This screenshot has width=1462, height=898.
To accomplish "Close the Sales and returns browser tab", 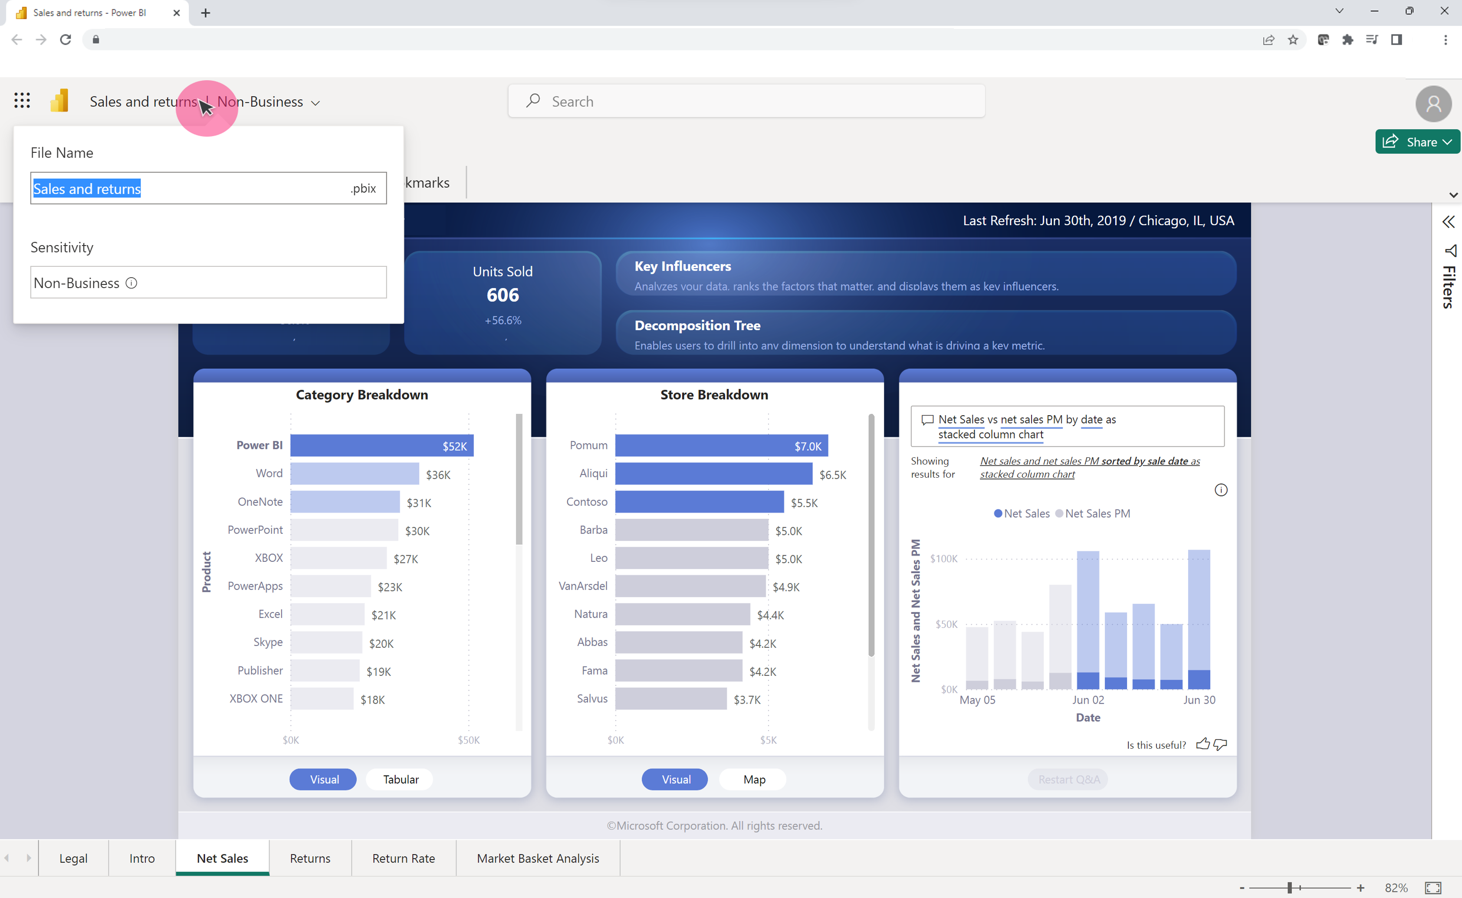I will (177, 13).
